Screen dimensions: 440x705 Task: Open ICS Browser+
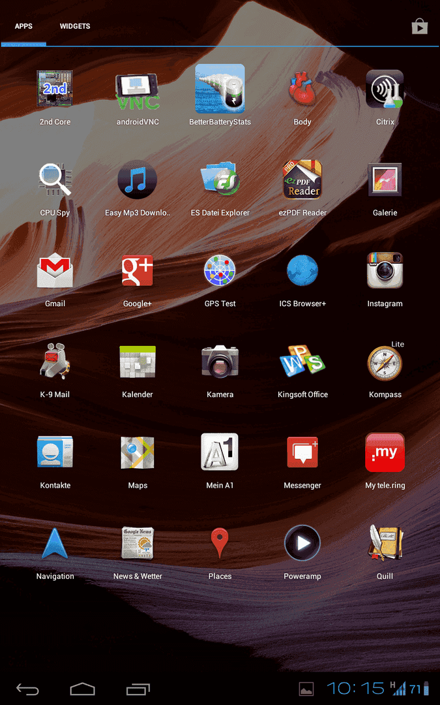(x=302, y=271)
